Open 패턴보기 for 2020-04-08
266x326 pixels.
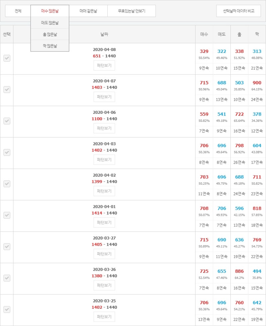[x=104, y=66]
